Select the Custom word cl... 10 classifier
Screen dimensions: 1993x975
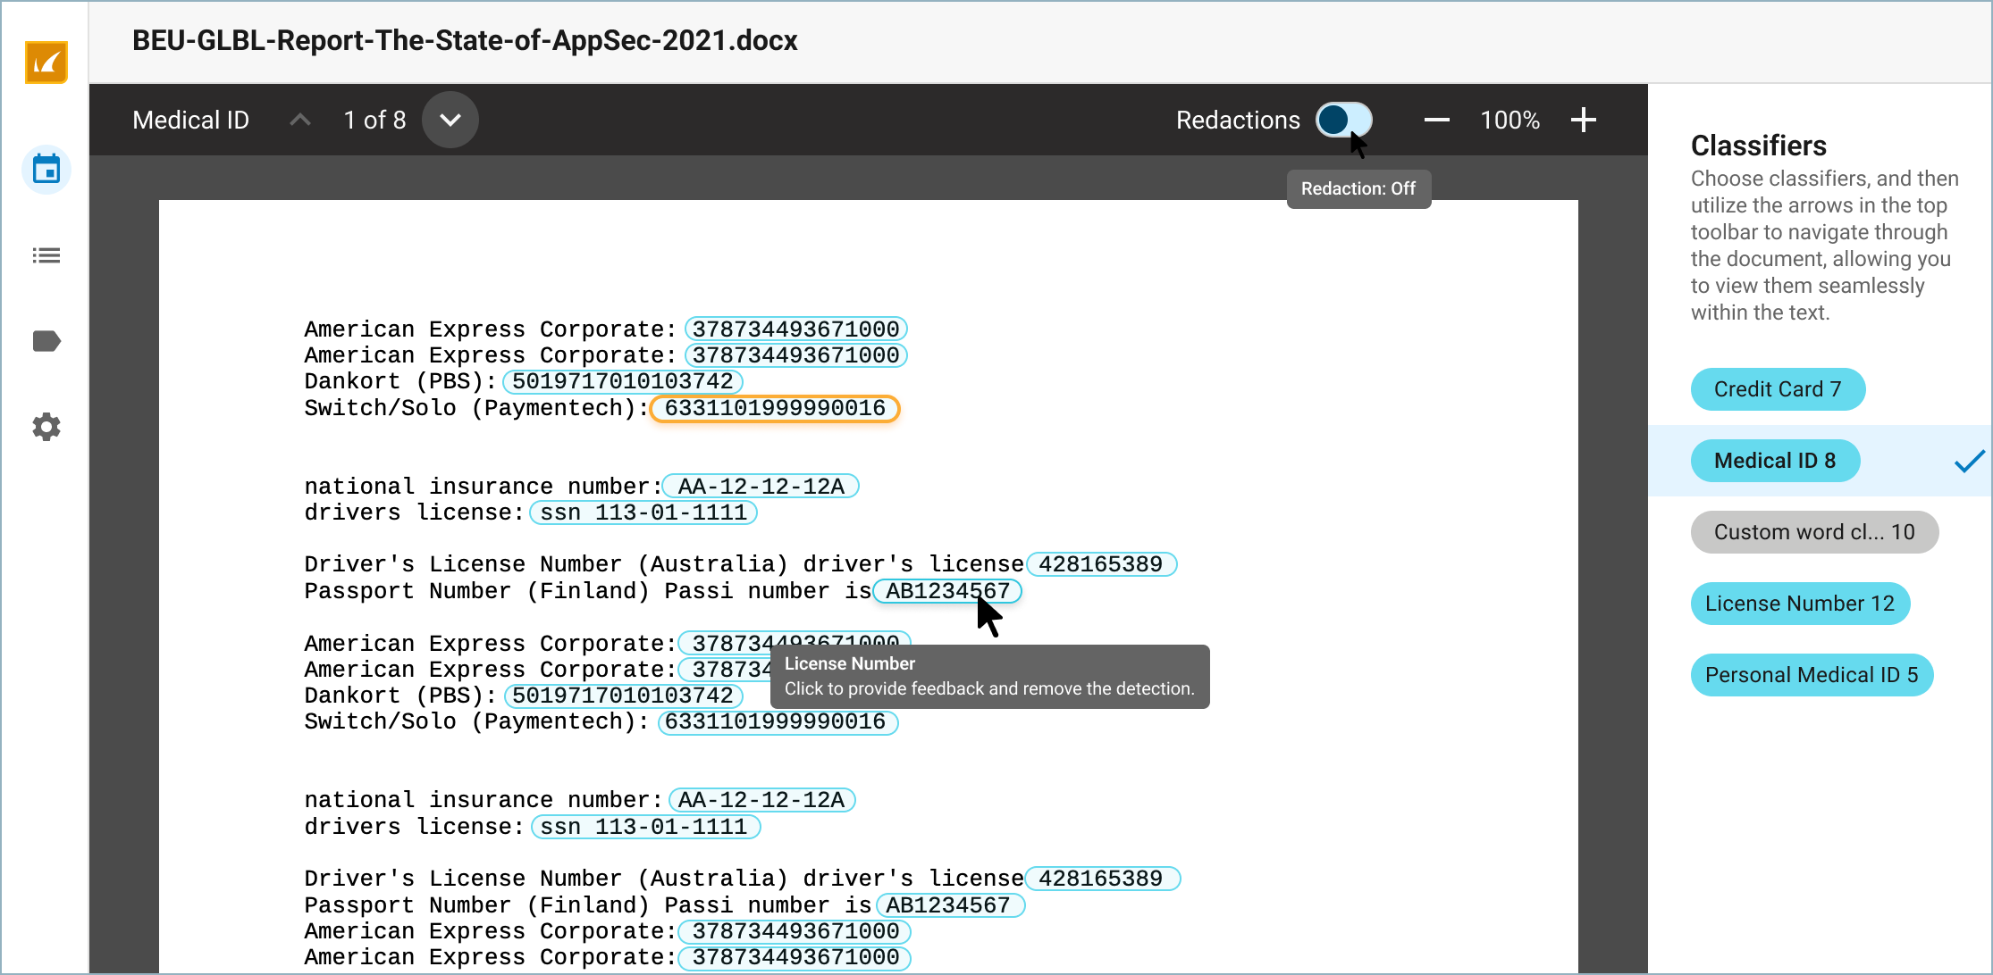tap(1814, 532)
